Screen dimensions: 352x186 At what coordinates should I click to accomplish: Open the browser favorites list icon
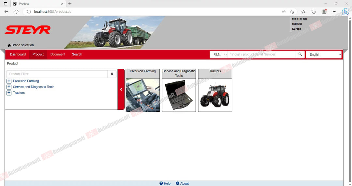coord(303,12)
